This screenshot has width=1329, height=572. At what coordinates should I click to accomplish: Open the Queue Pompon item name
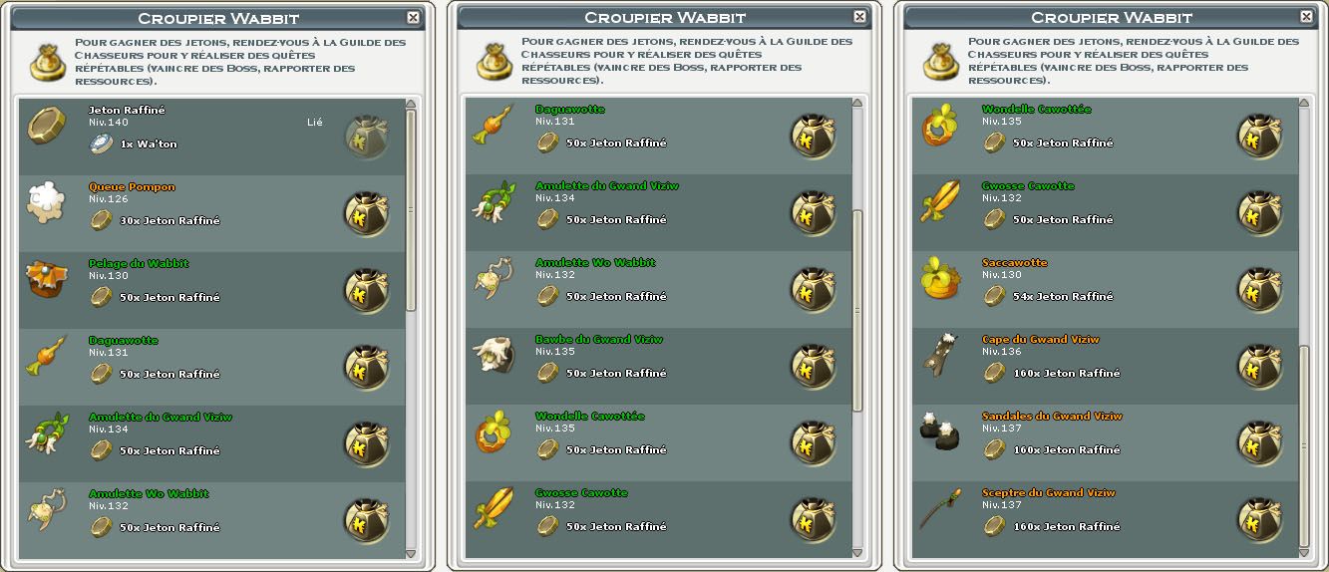(x=132, y=186)
